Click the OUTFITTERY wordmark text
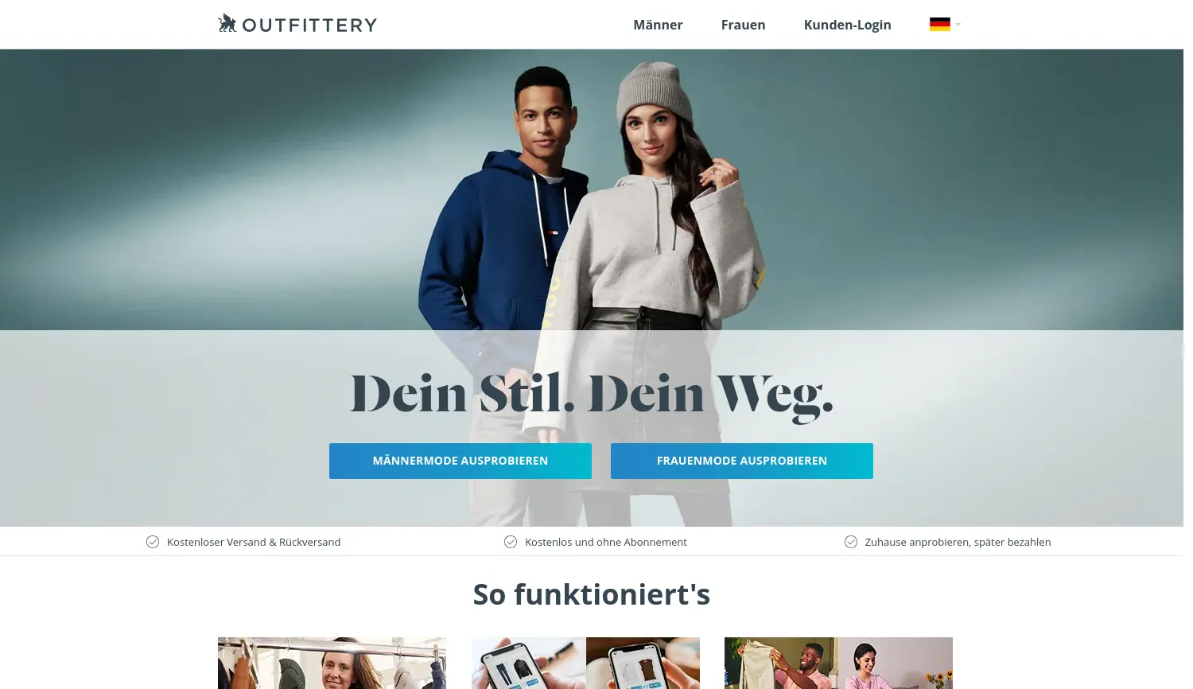Image resolution: width=1193 pixels, height=689 pixels. [x=309, y=25]
